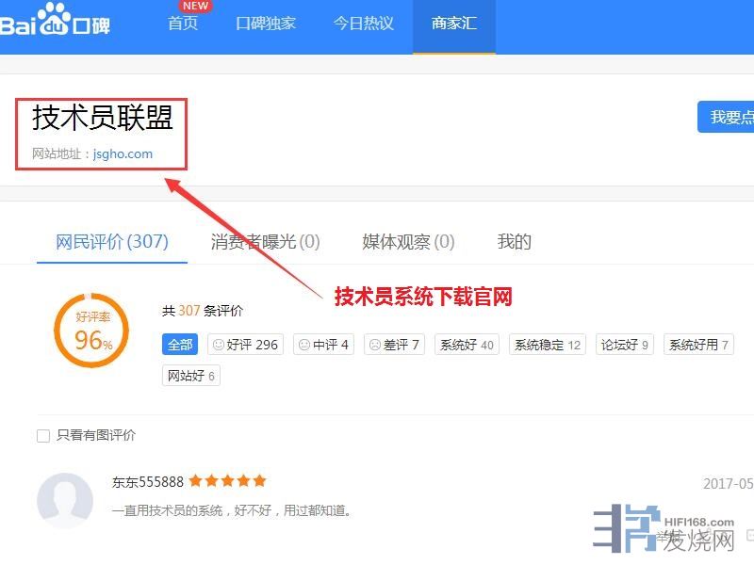Go to 今日热议 section
754x565 pixels.
click(364, 24)
